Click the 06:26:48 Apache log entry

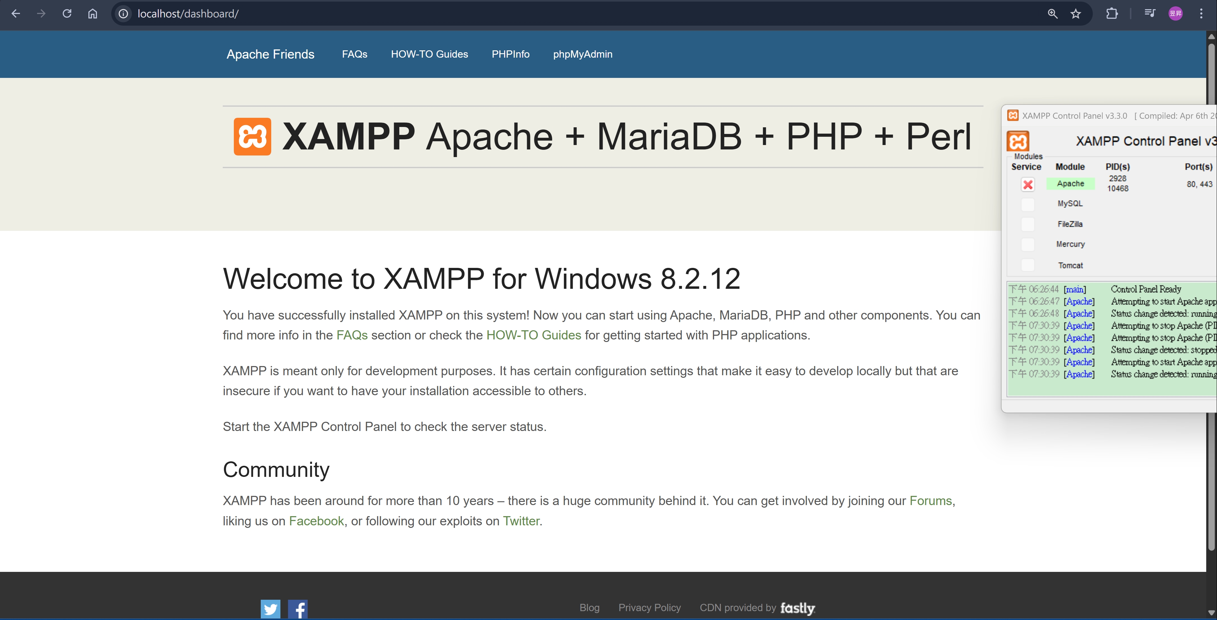1112,313
